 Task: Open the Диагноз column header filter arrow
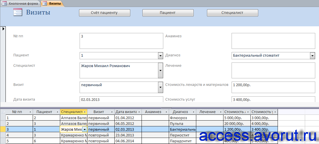(193, 112)
